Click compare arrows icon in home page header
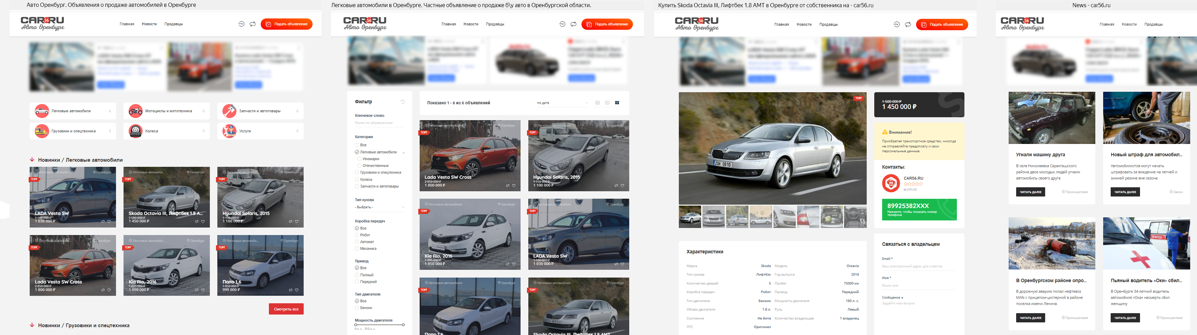The image size is (1197, 335). pyautogui.click(x=253, y=24)
